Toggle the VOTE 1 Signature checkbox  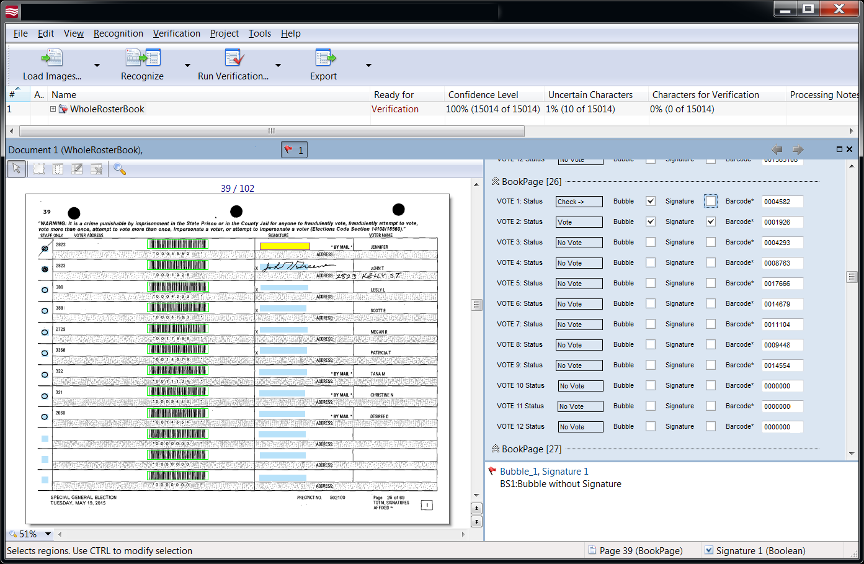click(x=711, y=201)
